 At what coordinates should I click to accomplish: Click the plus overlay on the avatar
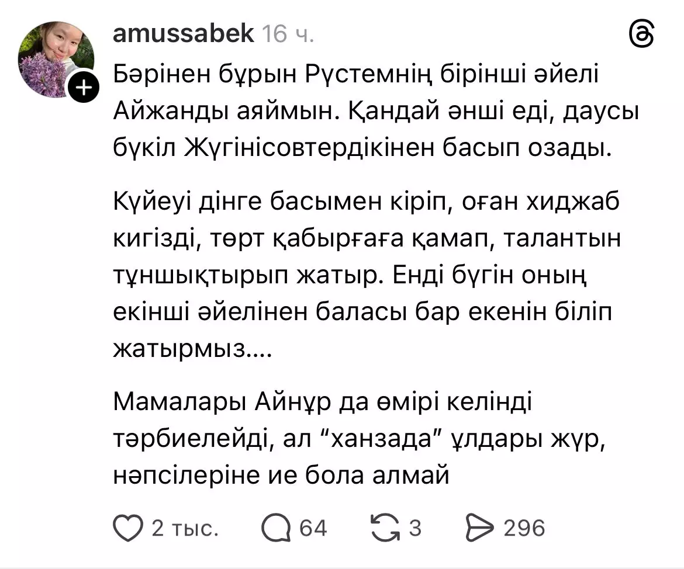83,87
